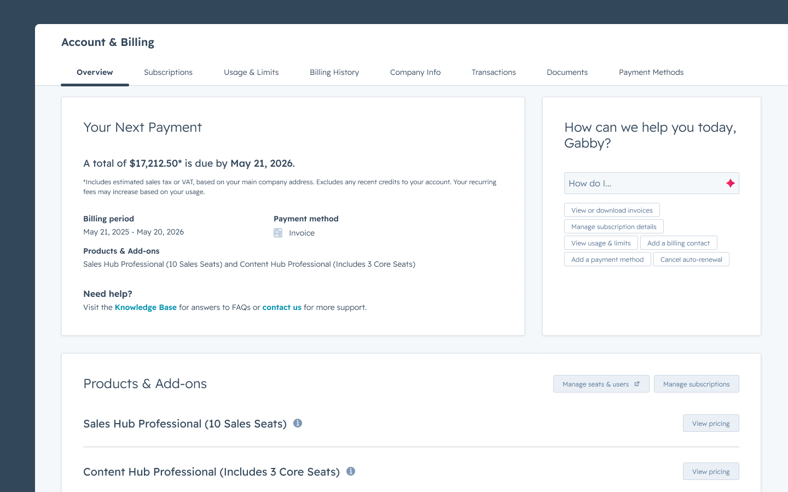The width and height of the screenshot is (788, 492).
Task: Open the Transactions tab
Action: [494, 72]
